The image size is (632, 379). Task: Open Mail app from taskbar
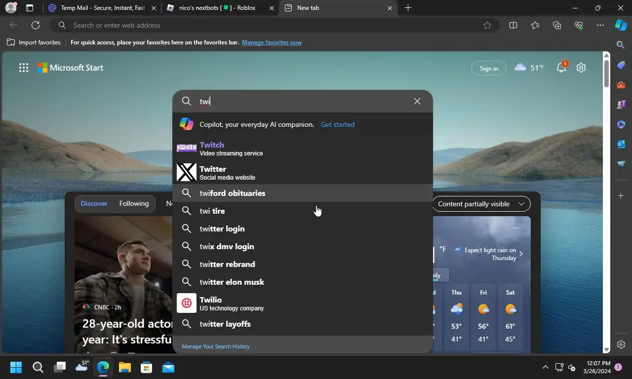tap(168, 367)
